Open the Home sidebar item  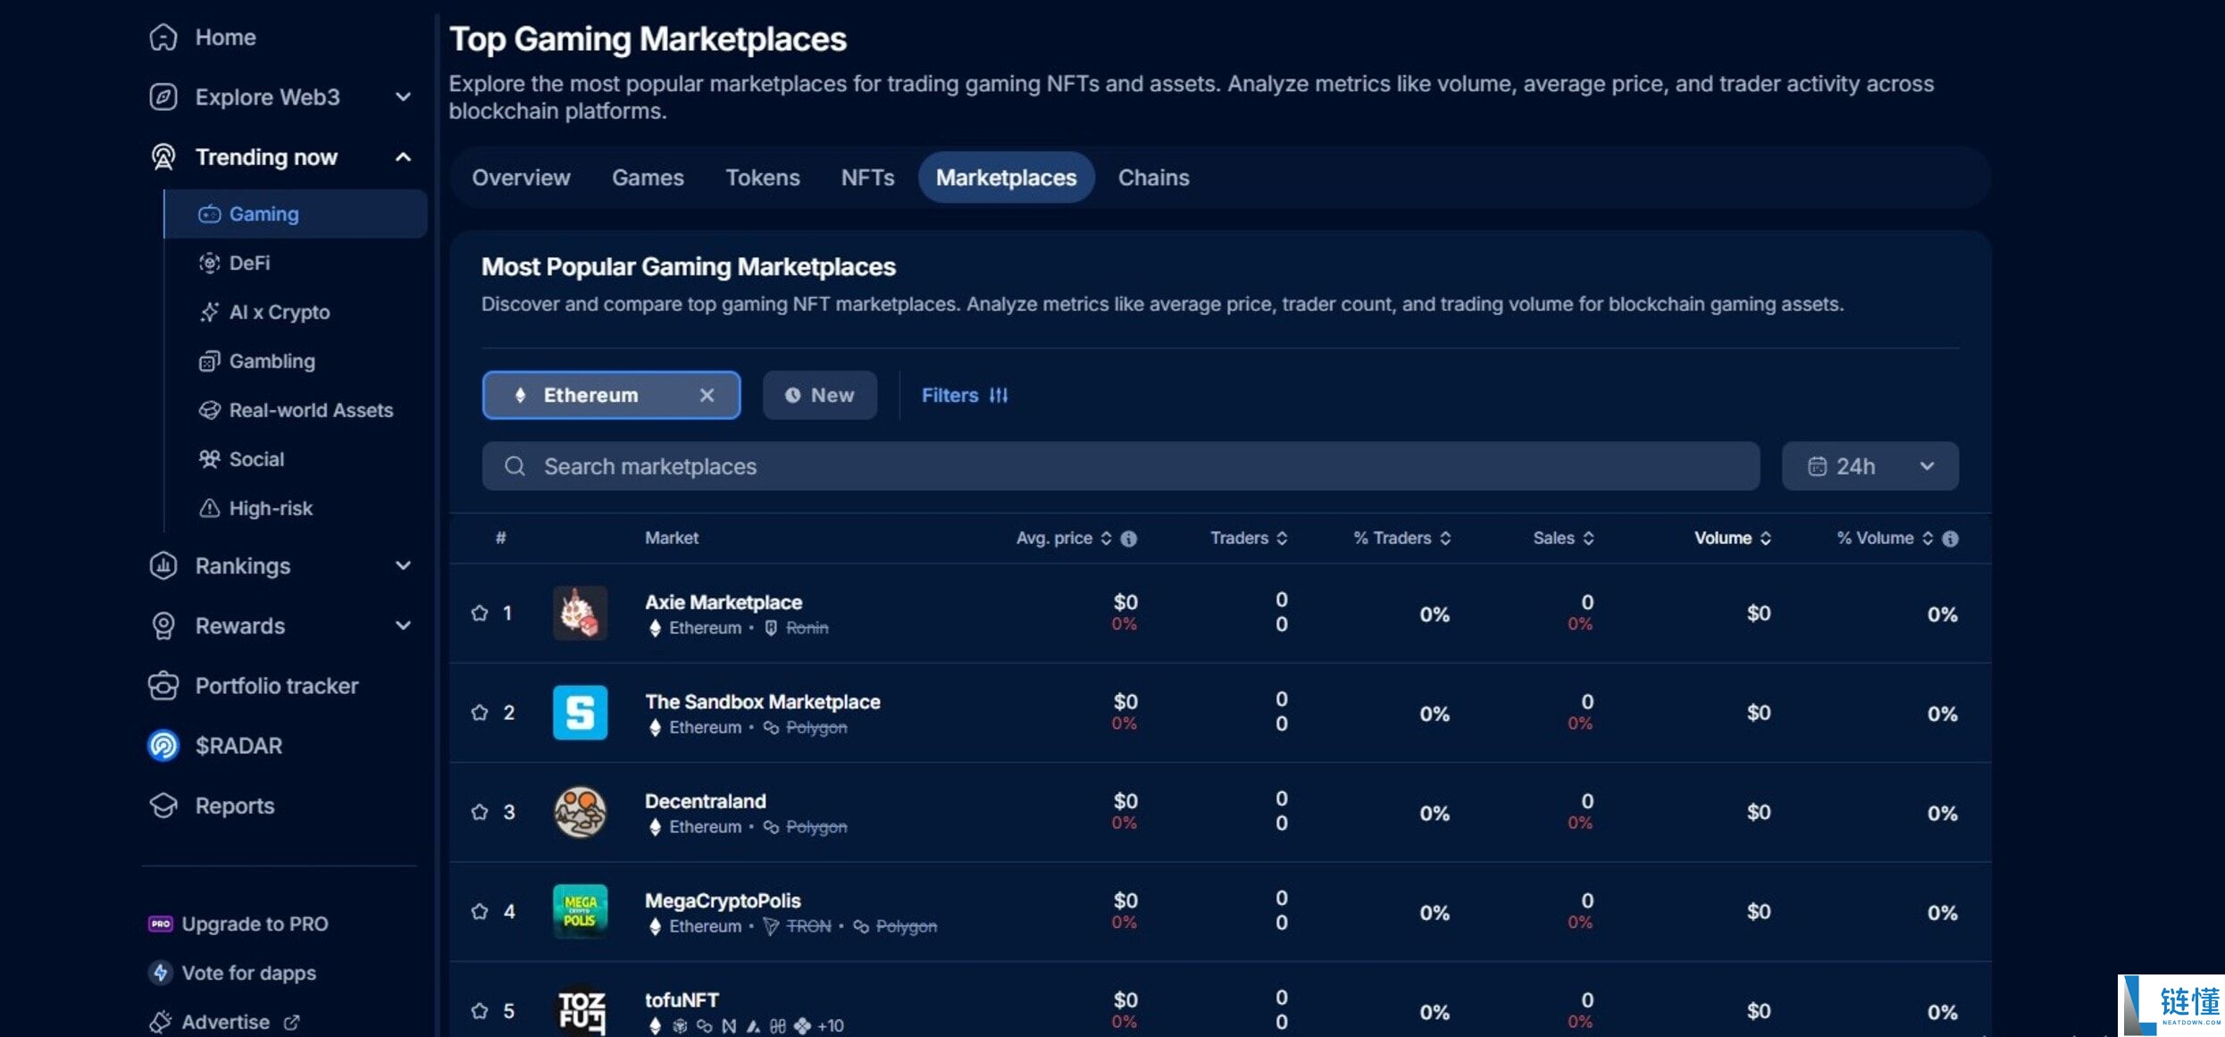point(202,38)
